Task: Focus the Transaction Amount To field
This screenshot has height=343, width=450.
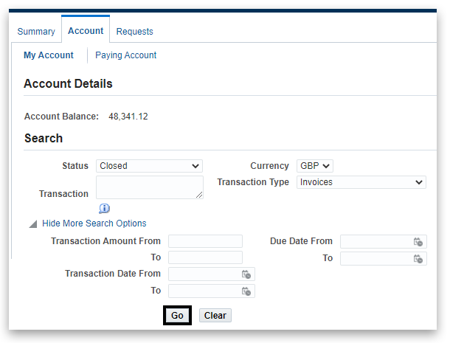Action: coord(205,257)
